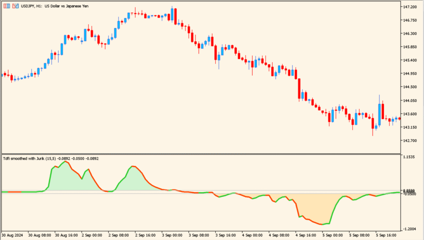Image resolution: width=424 pixels, height=240 pixels.
Task: Click the 5 Sep 16:00 timestamp label
Action: click(x=387, y=235)
